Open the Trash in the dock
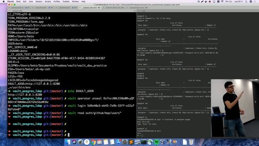Screen dimensions: 259x146 191,142
